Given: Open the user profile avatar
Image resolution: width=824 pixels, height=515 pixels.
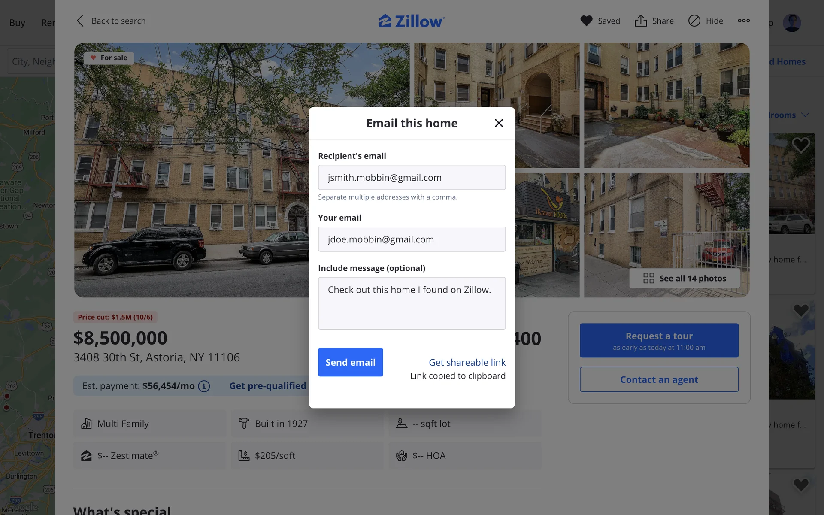Looking at the screenshot, I should pyautogui.click(x=792, y=23).
